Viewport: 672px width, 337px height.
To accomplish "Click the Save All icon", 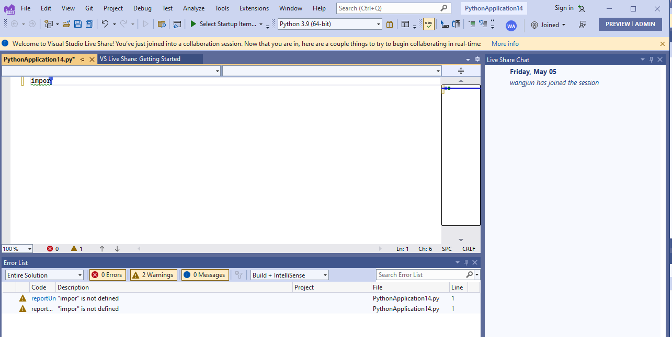I will point(89,24).
